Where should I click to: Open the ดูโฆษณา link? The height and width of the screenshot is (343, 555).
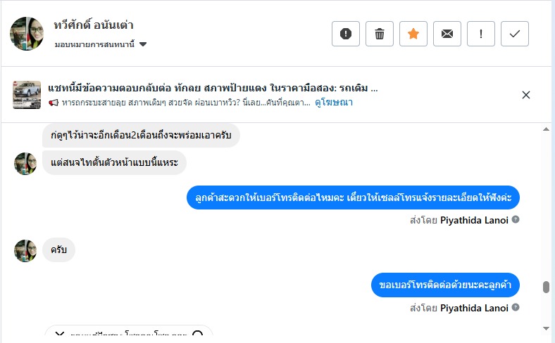pyautogui.click(x=333, y=103)
